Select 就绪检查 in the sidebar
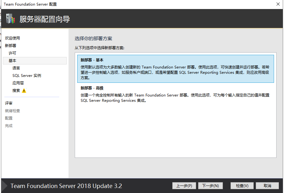 pyautogui.click(x=12, y=111)
